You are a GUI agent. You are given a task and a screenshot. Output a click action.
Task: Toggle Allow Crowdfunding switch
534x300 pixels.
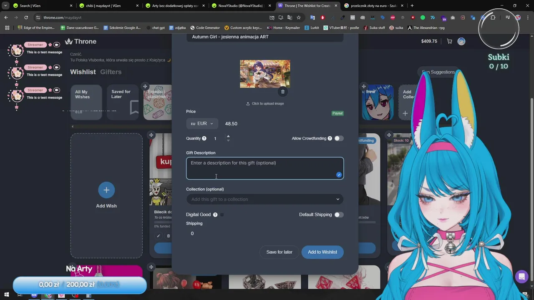click(339, 138)
